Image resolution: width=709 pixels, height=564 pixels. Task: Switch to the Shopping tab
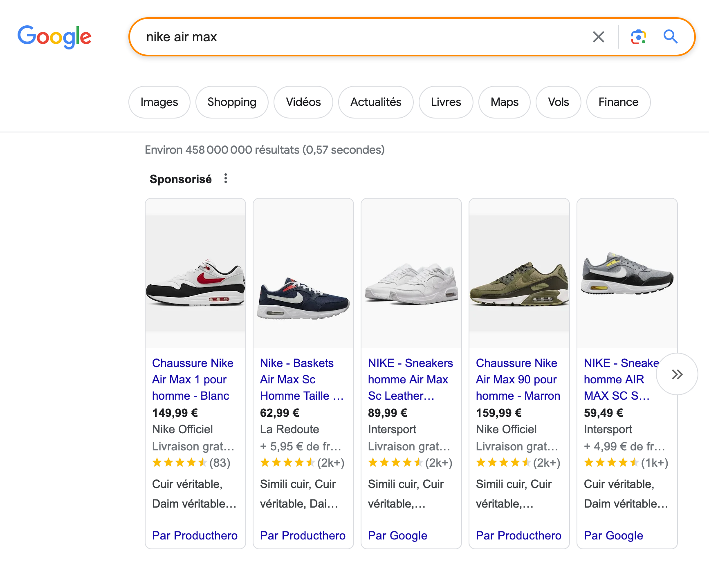coord(232,102)
